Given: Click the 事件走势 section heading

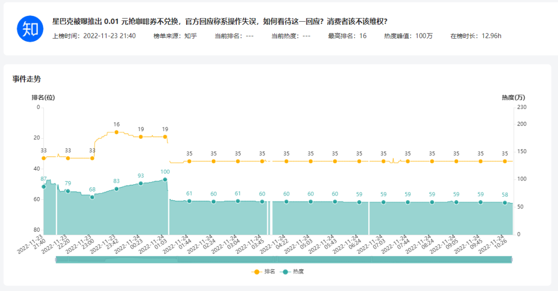Looking at the screenshot, I should click(27, 79).
